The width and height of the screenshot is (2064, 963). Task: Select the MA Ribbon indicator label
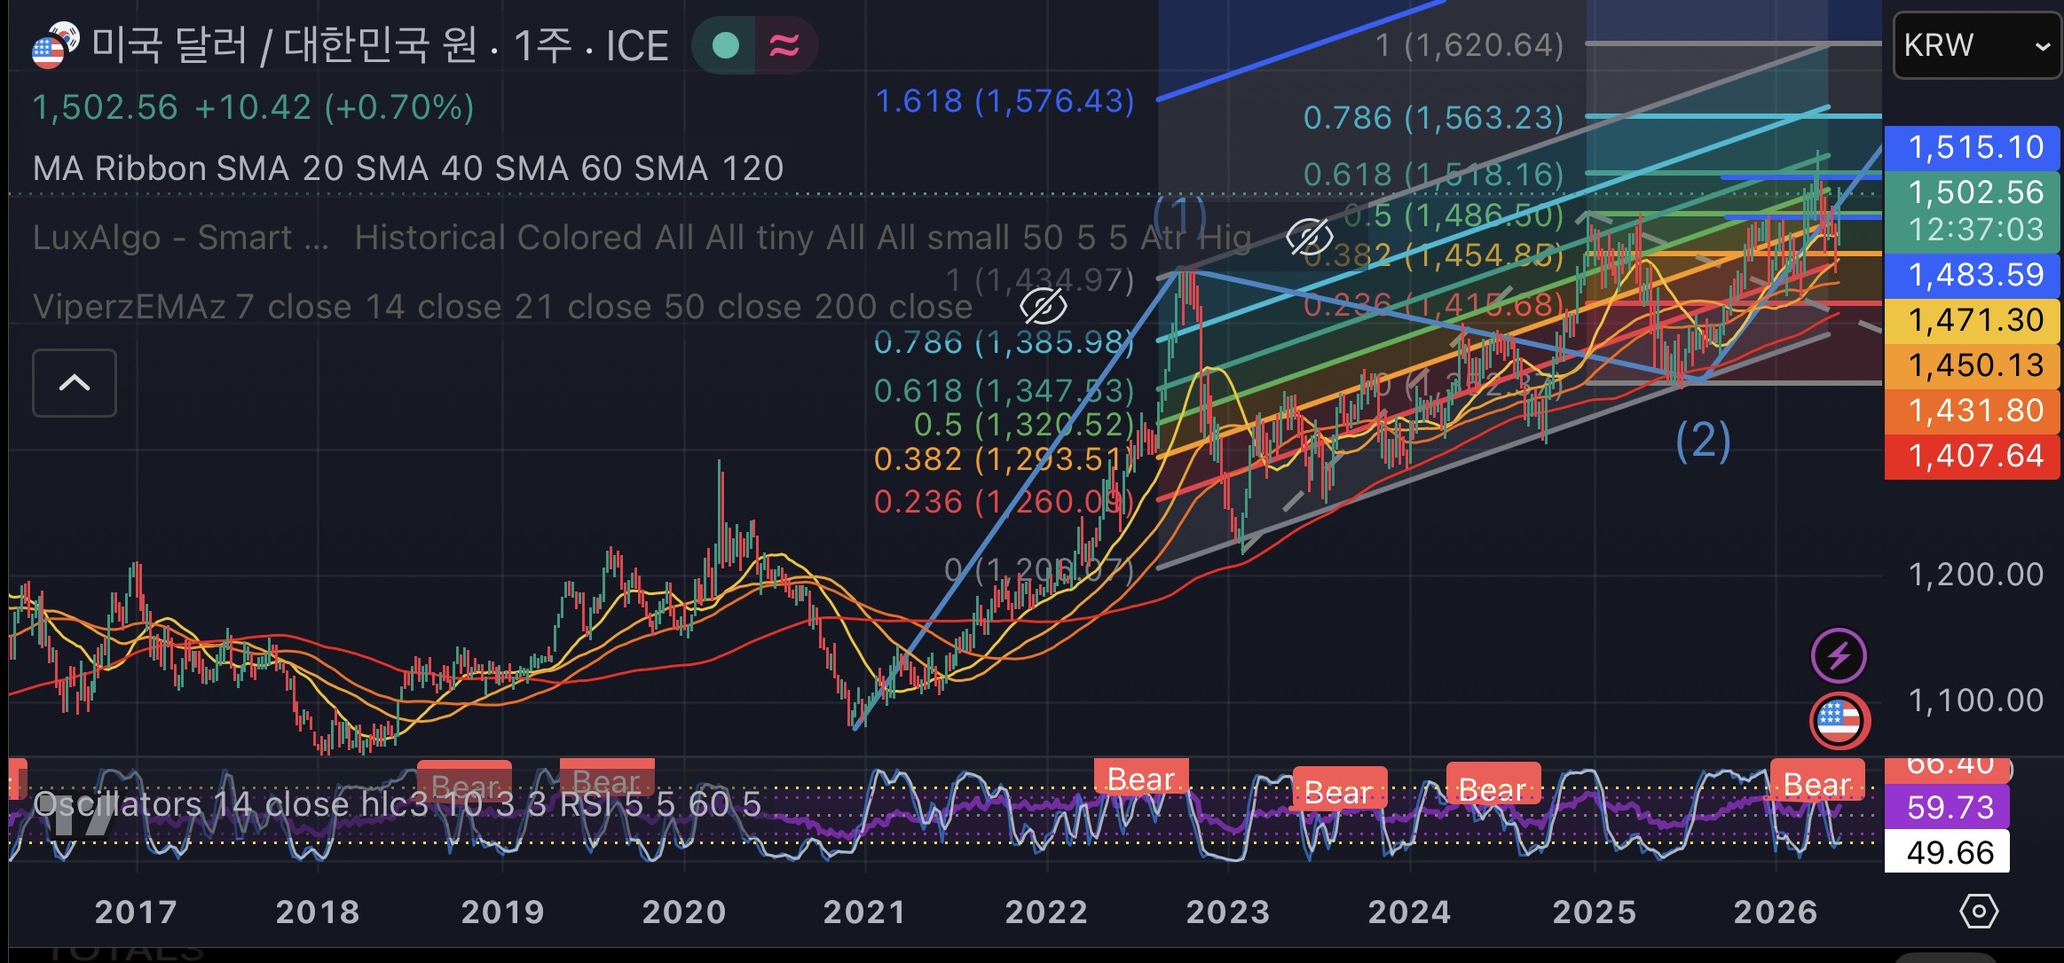(408, 168)
